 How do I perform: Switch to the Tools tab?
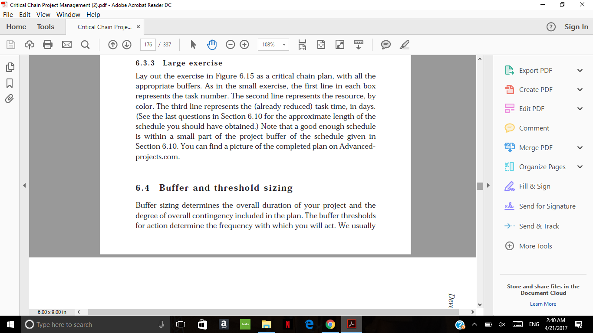pos(46,27)
